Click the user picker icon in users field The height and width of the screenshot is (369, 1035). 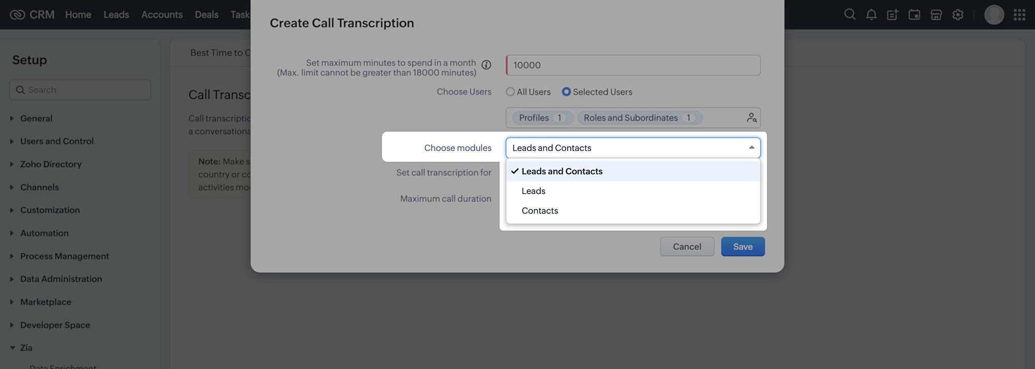(x=751, y=118)
